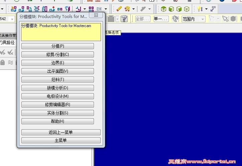Viewport: 242px width, 166px height.
Task: Open dropdown next to the project icon
Action: pyautogui.click(x=85, y=9)
